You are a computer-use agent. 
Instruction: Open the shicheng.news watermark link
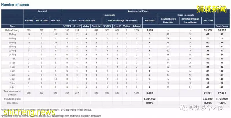point(29,113)
